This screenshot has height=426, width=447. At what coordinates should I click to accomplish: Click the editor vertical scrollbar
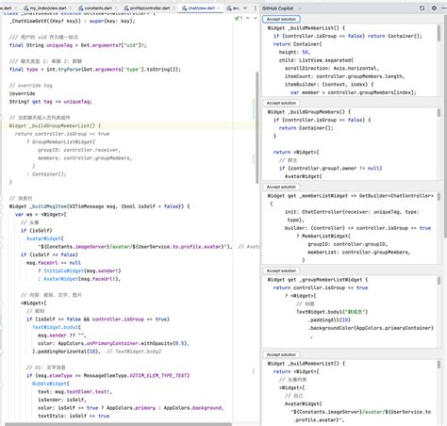coord(257,127)
